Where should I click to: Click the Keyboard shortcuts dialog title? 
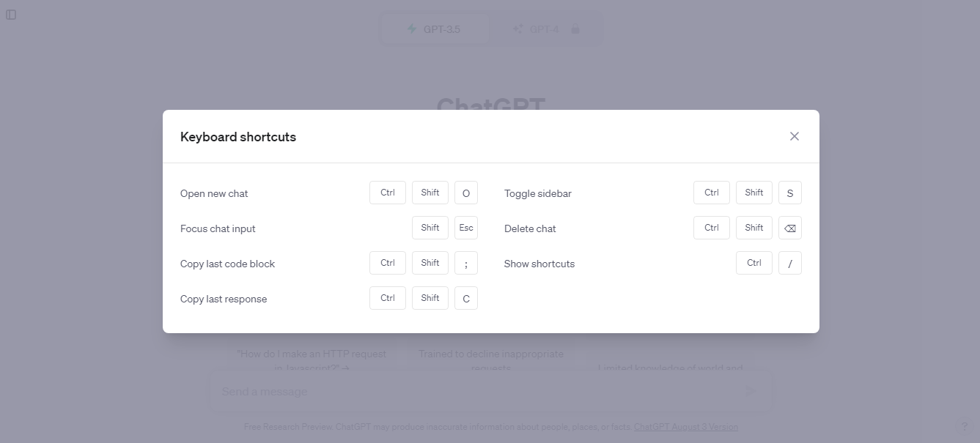(238, 137)
